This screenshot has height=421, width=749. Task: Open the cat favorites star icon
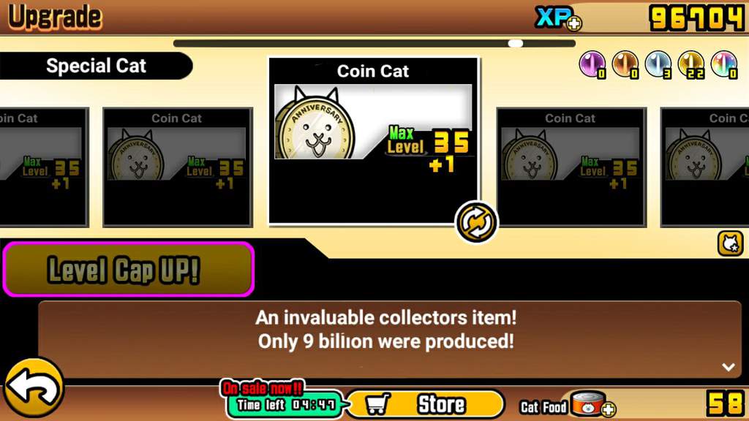click(x=731, y=243)
